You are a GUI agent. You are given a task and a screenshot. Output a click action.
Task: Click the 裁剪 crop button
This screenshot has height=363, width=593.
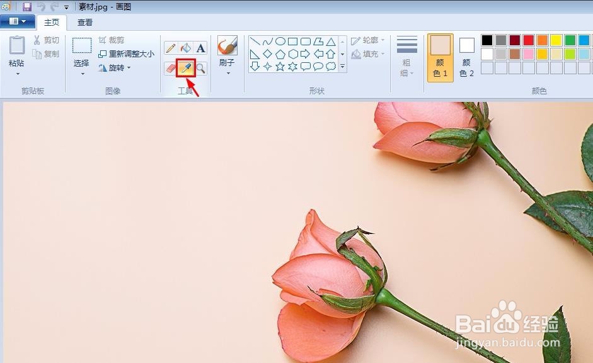111,40
